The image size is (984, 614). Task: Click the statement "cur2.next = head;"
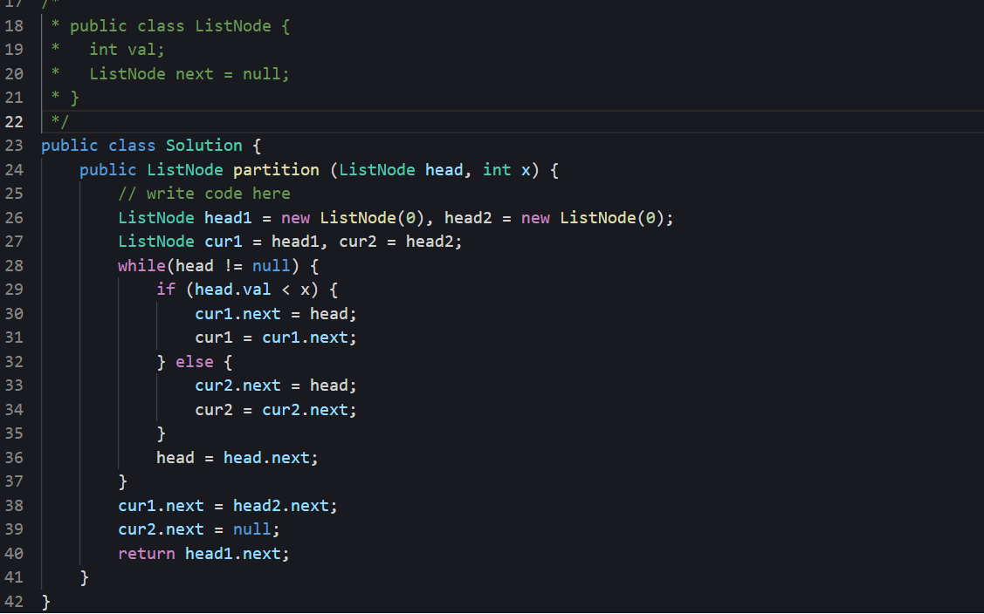click(276, 385)
